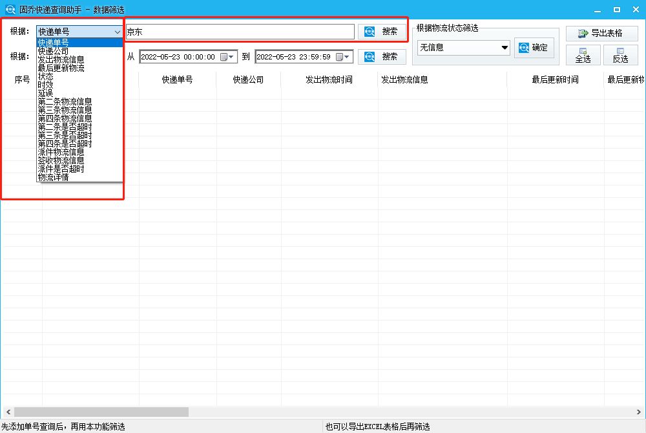Click the keyword input field containing 京东
Screen dimensions: 646x433
pyautogui.click(x=239, y=32)
